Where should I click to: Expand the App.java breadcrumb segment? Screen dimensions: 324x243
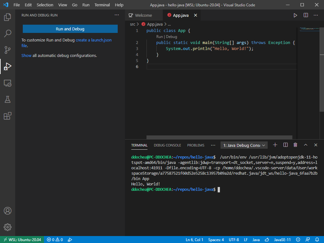pyautogui.click(x=155, y=24)
